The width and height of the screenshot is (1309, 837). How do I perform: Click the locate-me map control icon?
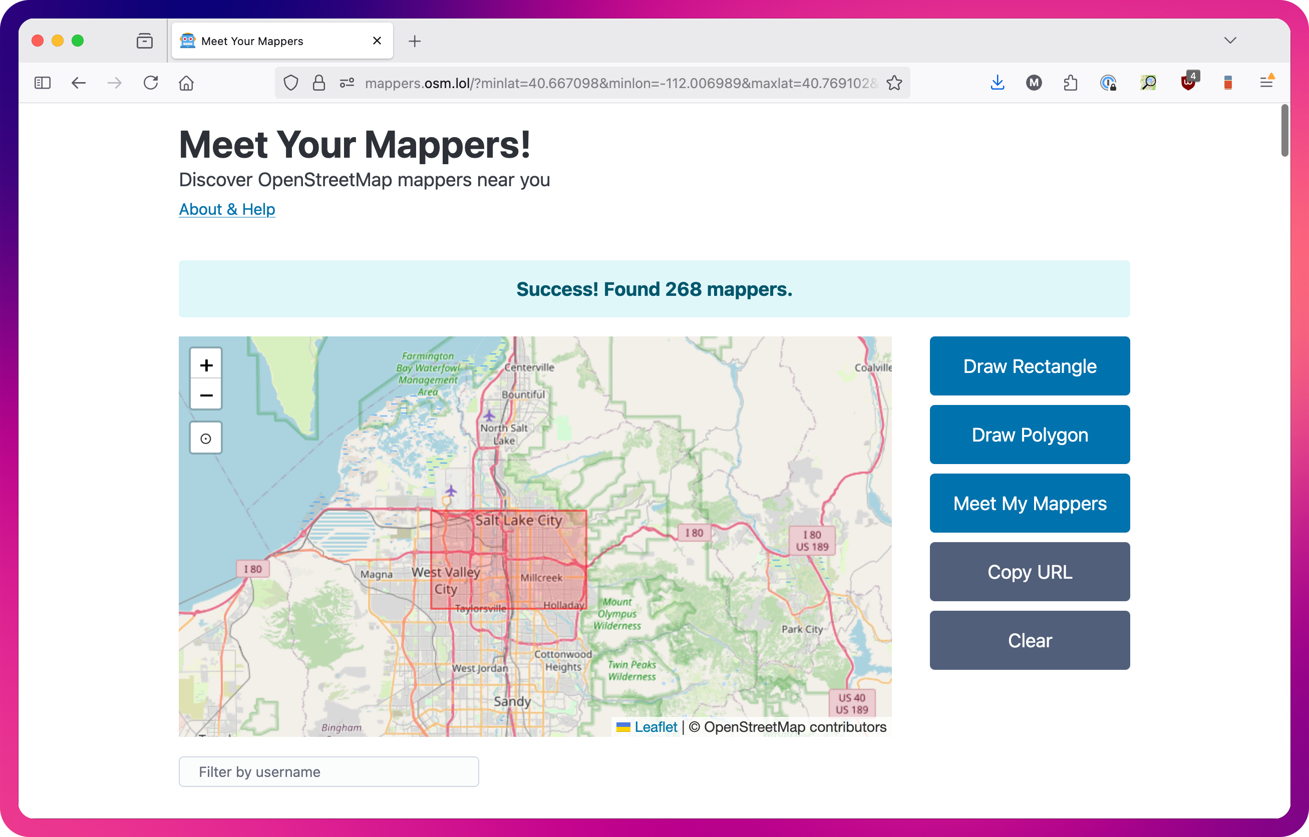pos(206,438)
